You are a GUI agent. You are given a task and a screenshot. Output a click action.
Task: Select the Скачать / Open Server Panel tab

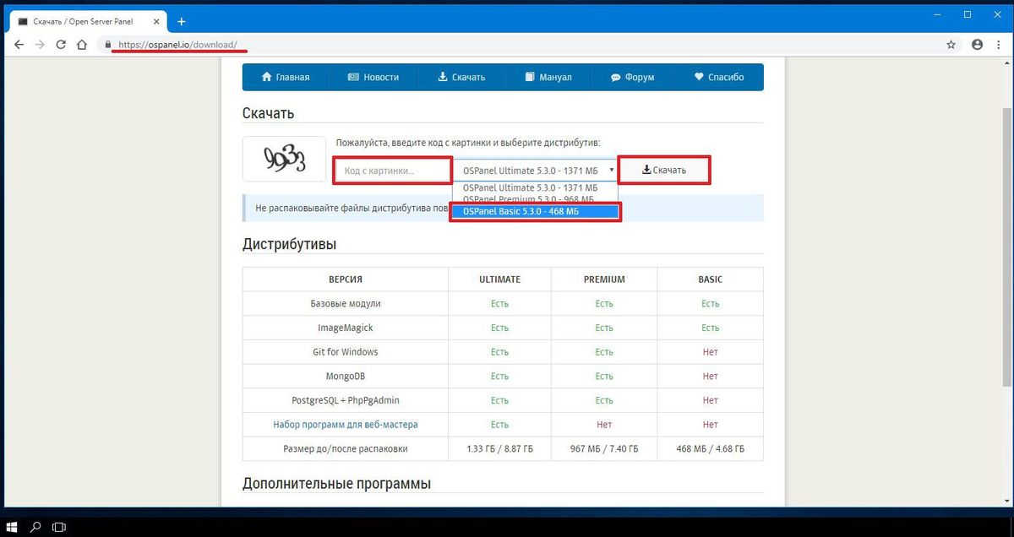(x=89, y=21)
